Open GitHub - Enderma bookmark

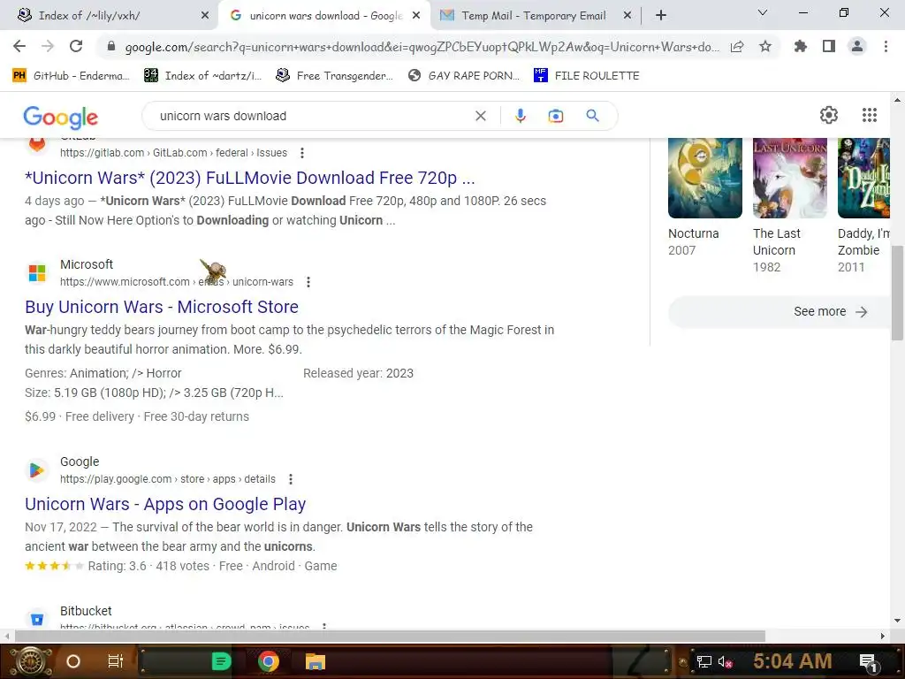[71, 76]
